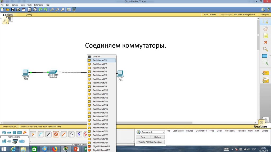The image size is (271, 152).
Task: Click the Switch0 2960-24TT device
Action: pyautogui.click(x=53, y=72)
